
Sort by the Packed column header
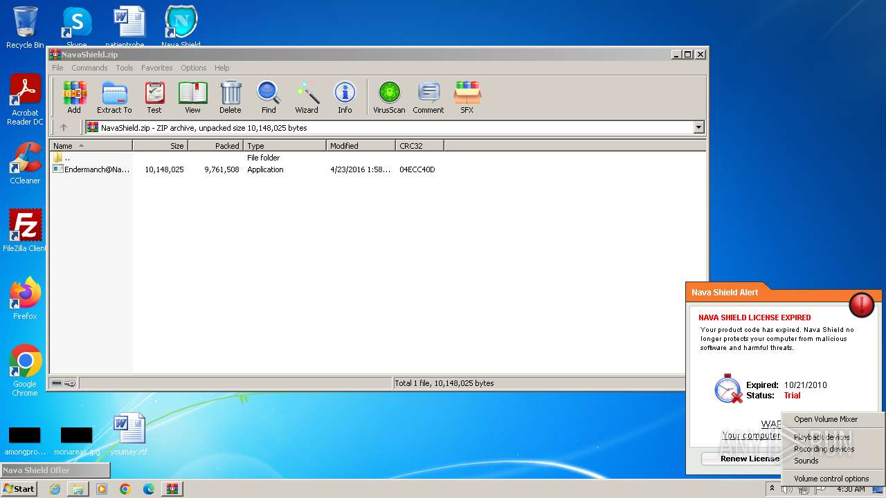(x=215, y=146)
